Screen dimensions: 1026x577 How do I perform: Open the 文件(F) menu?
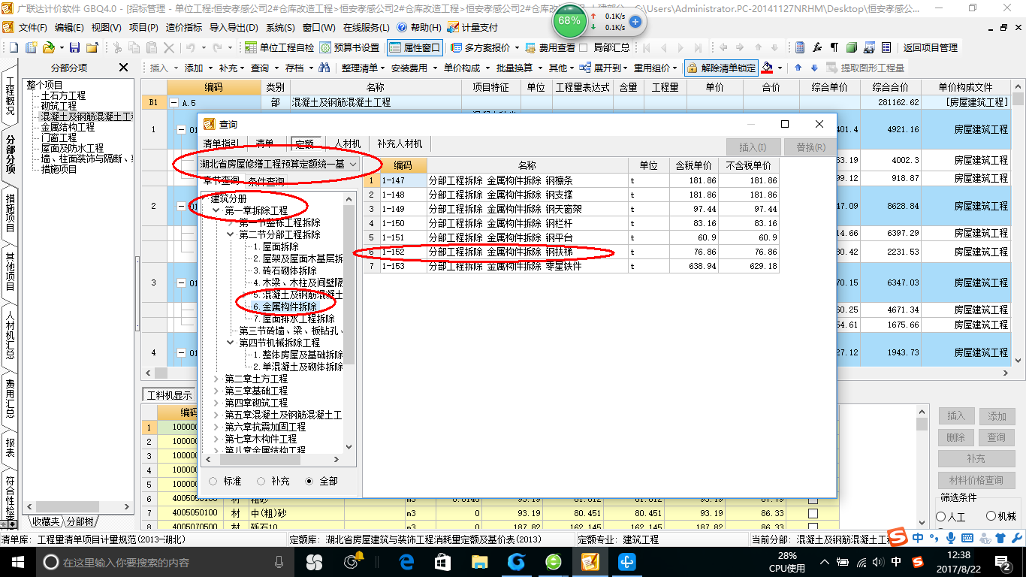click(32, 27)
